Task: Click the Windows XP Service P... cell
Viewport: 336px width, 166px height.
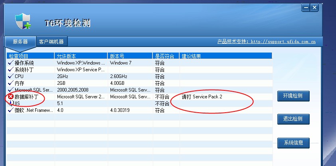Action: point(81,70)
